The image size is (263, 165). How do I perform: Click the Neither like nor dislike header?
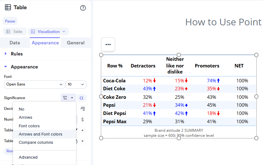(x=175, y=66)
